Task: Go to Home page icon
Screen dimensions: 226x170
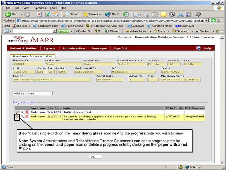Action: [56, 14]
